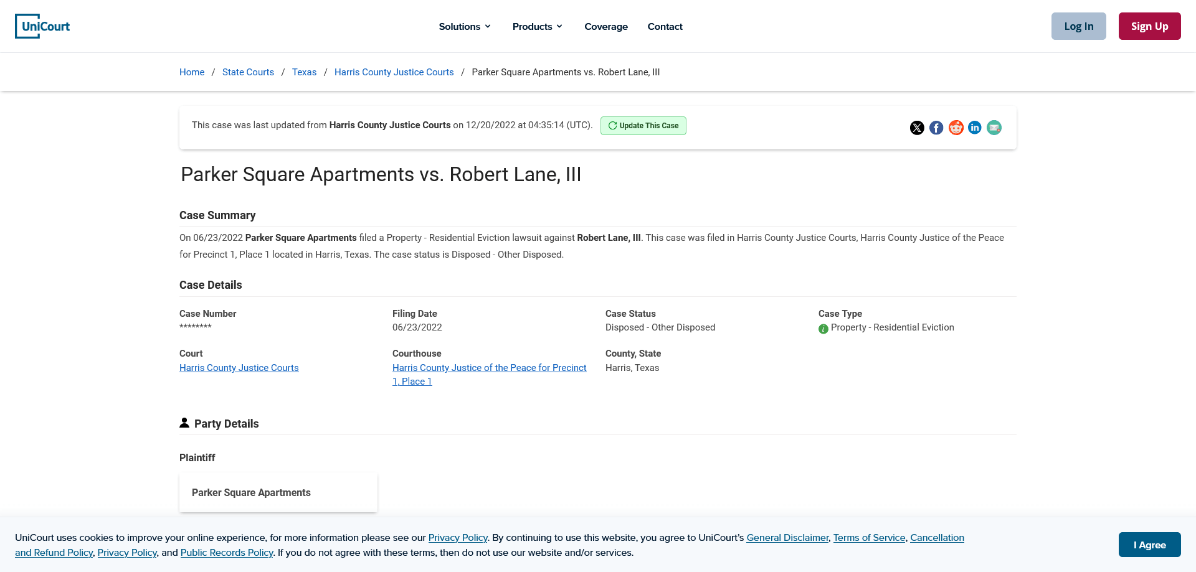Viewport: 1196px width, 572px height.
Task: Open Texas breadcrumb link
Action: (x=304, y=72)
